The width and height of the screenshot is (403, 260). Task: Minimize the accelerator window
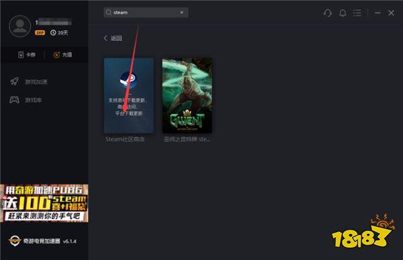[377, 13]
